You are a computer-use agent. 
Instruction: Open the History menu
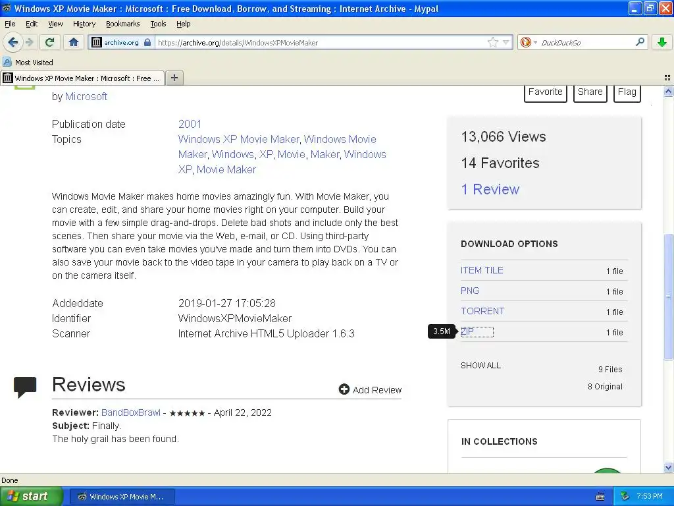(x=84, y=24)
